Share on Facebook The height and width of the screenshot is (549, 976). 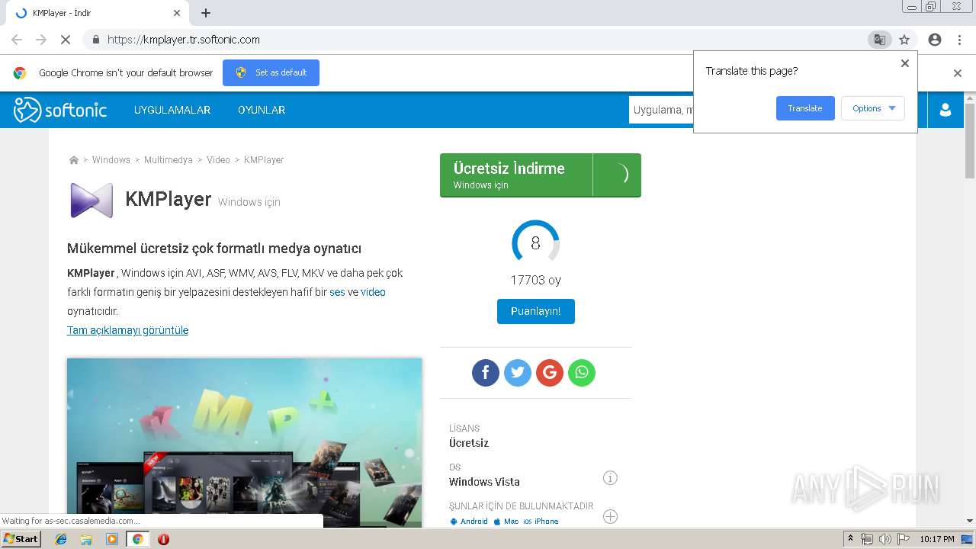(x=486, y=373)
